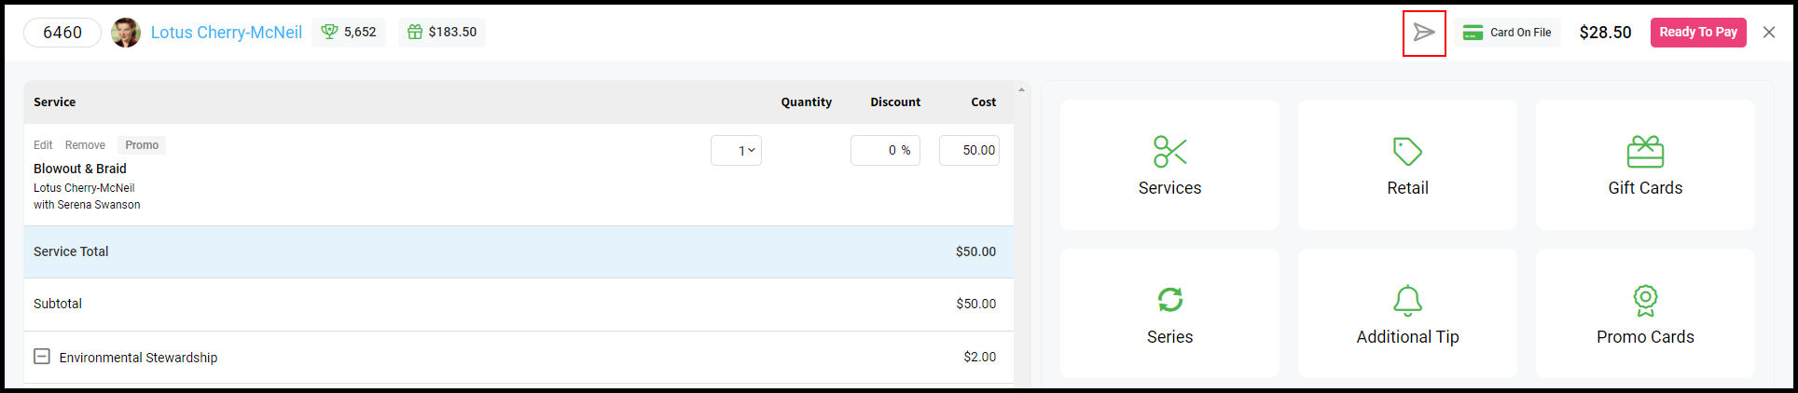Image resolution: width=1798 pixels, height=393 pixels.
Task: Open the quantity dropdown for Blowout & Braid
Action: pyautogui.click(x=736, y=150)
